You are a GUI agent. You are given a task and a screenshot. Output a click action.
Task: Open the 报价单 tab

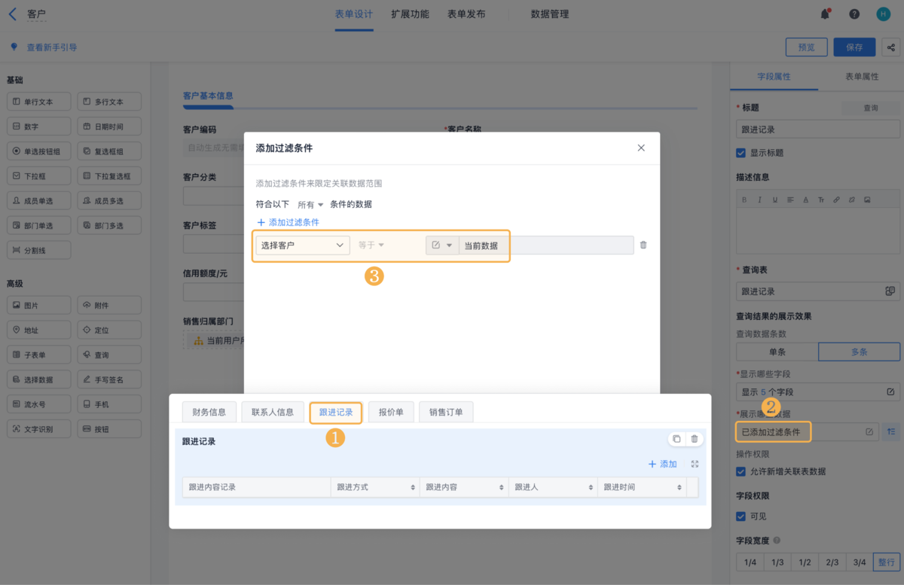[391, 412]
